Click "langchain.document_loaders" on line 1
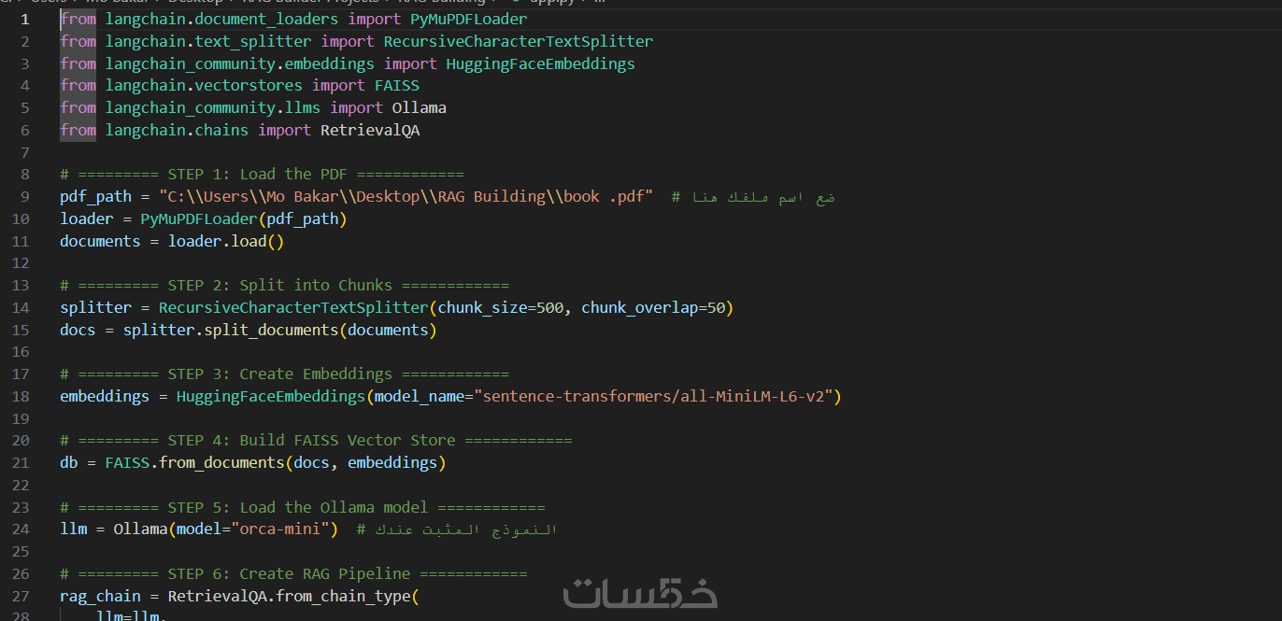The height and width of the screenshot is (621, 1282). point(221,19)
